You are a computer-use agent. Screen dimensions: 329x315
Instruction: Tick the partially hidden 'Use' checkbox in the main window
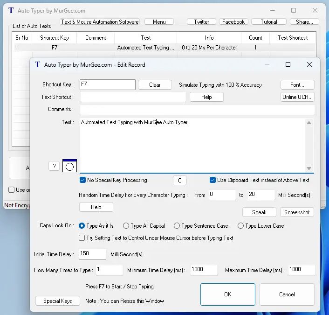[x=11, y=190]
